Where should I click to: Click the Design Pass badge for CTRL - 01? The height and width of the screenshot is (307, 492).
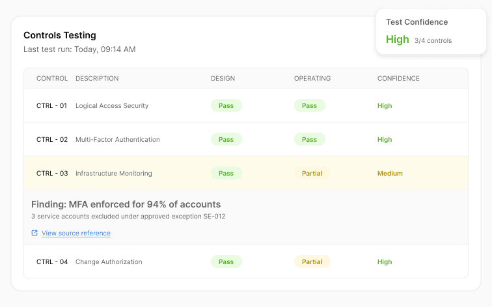tap(226, 105)
